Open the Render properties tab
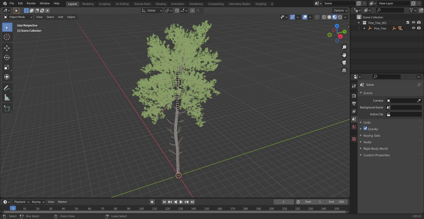Image resolution: width=424 pixels, height=219 pixels. pos(354,96)
